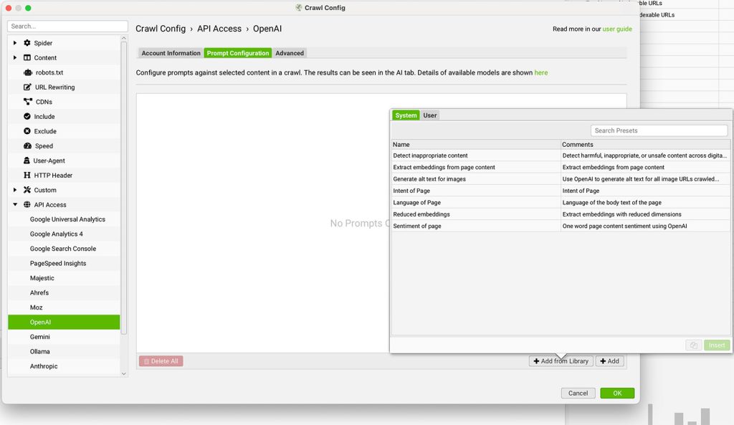The width and height of the screenshot is (734, 425).
Task: Select Anthropic in sidebar
Action: pos(64,366)
